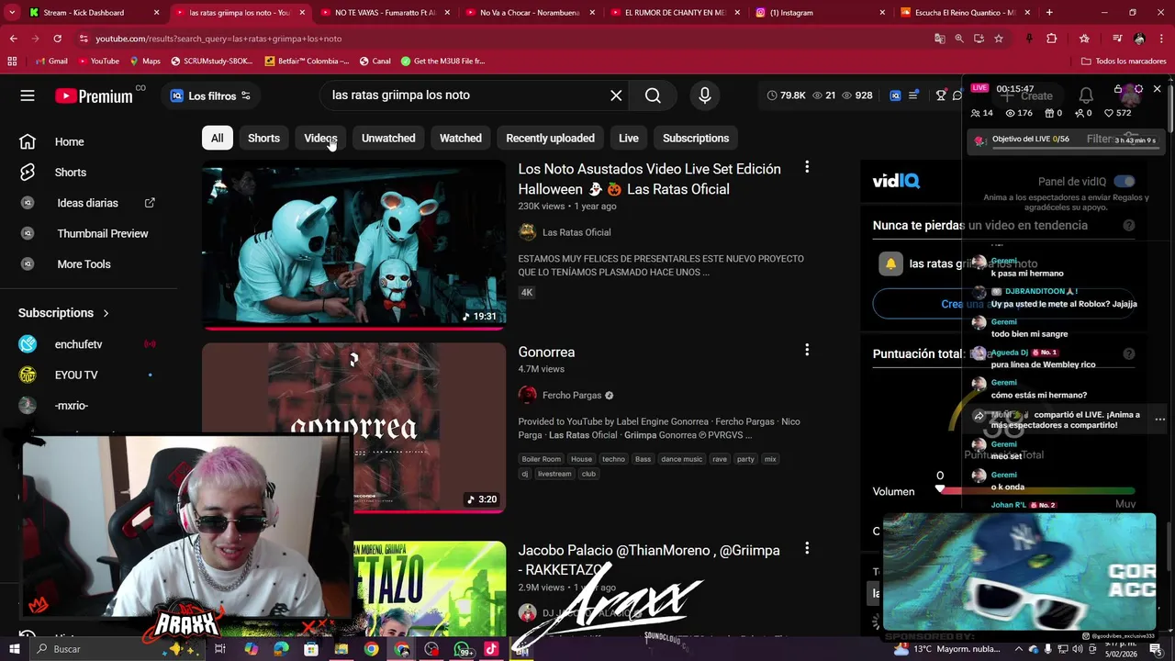Open more options for the RAKKETAZO result
Screen dimensions: 1175x661
click(807, 548)
